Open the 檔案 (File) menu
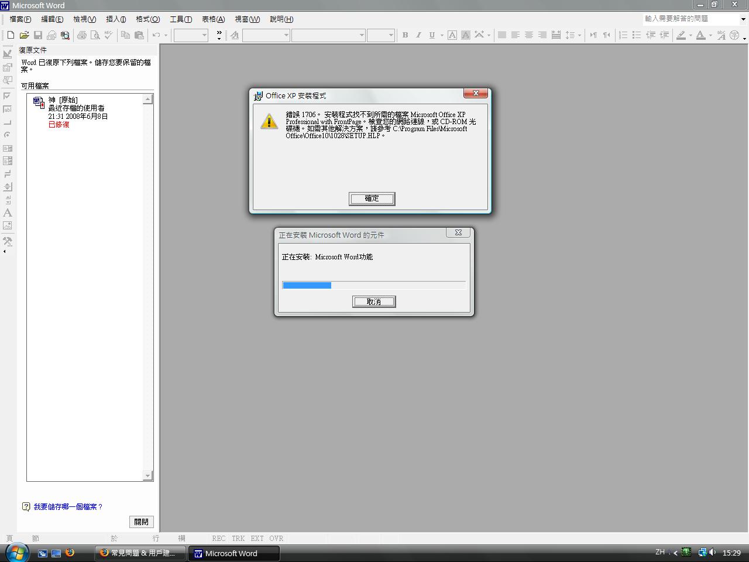Screen dimensions: 749x562 click(x=20, y=19)
